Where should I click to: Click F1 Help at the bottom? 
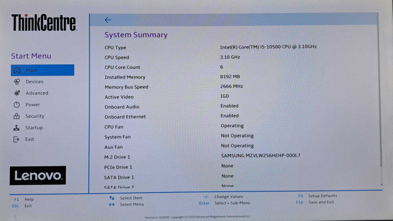click(x=24, y=199)
